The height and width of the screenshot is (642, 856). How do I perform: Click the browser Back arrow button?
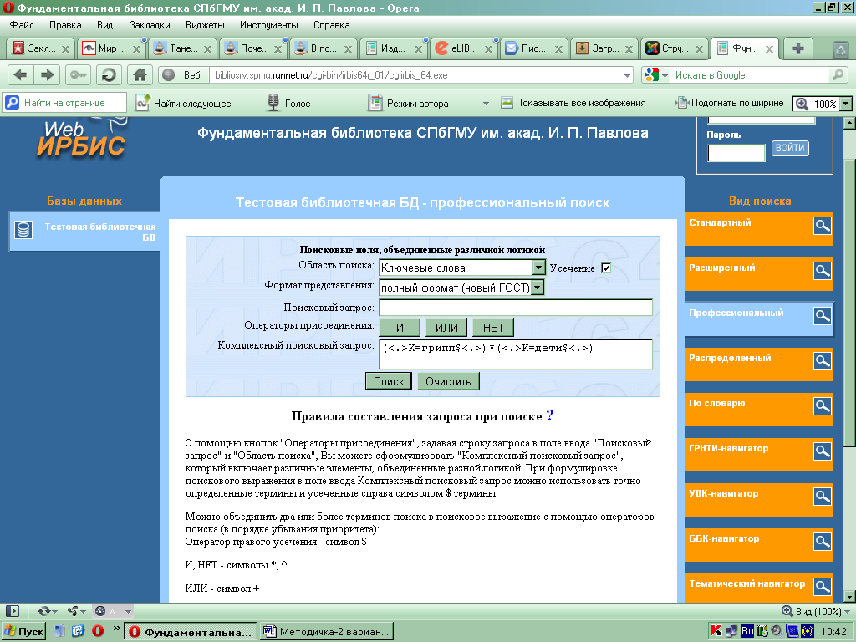click(x=21, y=74)
